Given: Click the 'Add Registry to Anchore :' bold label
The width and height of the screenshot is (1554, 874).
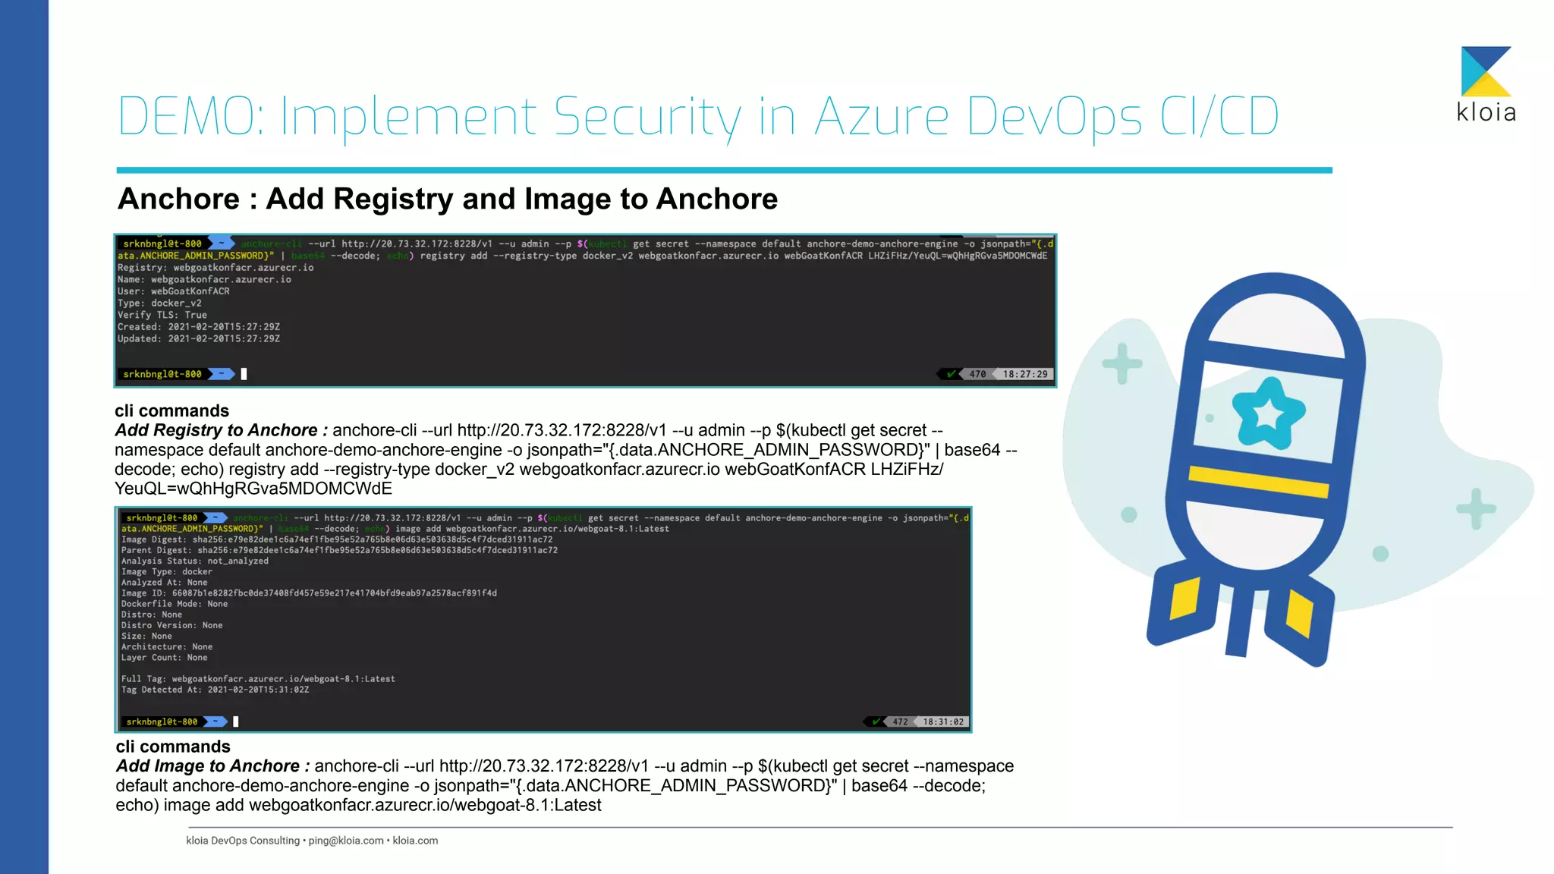Looking at the screenshot, I should click(x=222, y=430).
